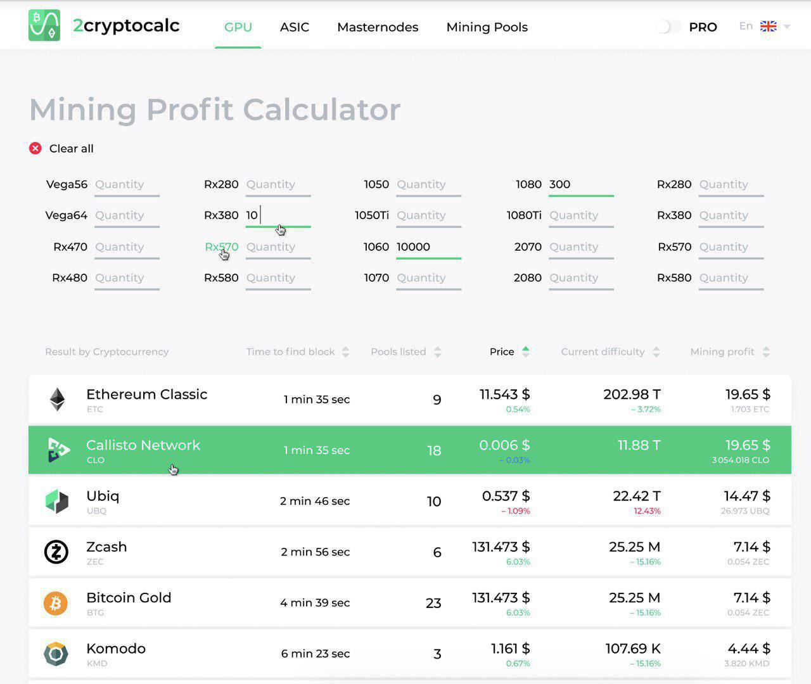811x684 pixels.
Task: Open the Callisto Network result name
Action: 143,445
